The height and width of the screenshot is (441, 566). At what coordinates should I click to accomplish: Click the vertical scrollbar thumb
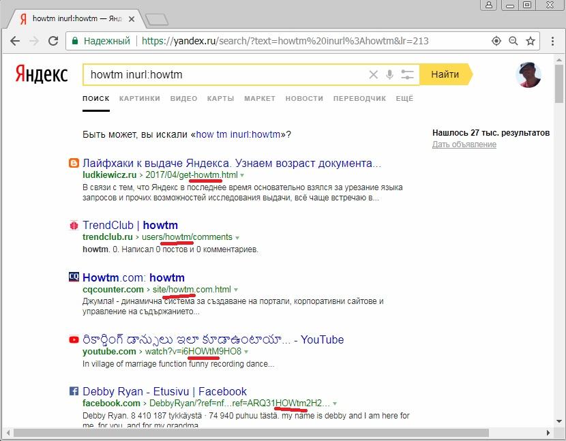click(559, 83)
